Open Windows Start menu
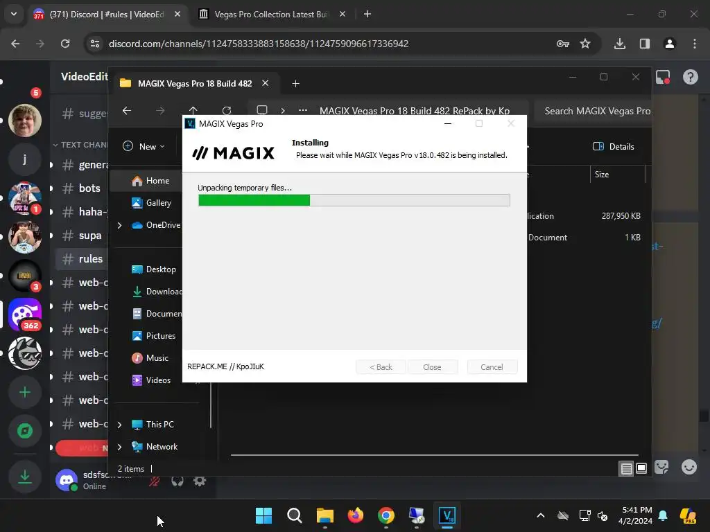 point(263,515)
